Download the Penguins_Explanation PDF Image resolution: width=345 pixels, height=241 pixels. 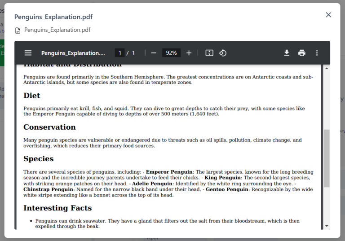pos(287,53)
